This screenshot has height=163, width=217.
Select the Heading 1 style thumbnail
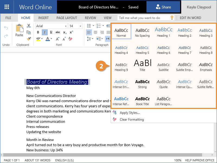(164, 32)
